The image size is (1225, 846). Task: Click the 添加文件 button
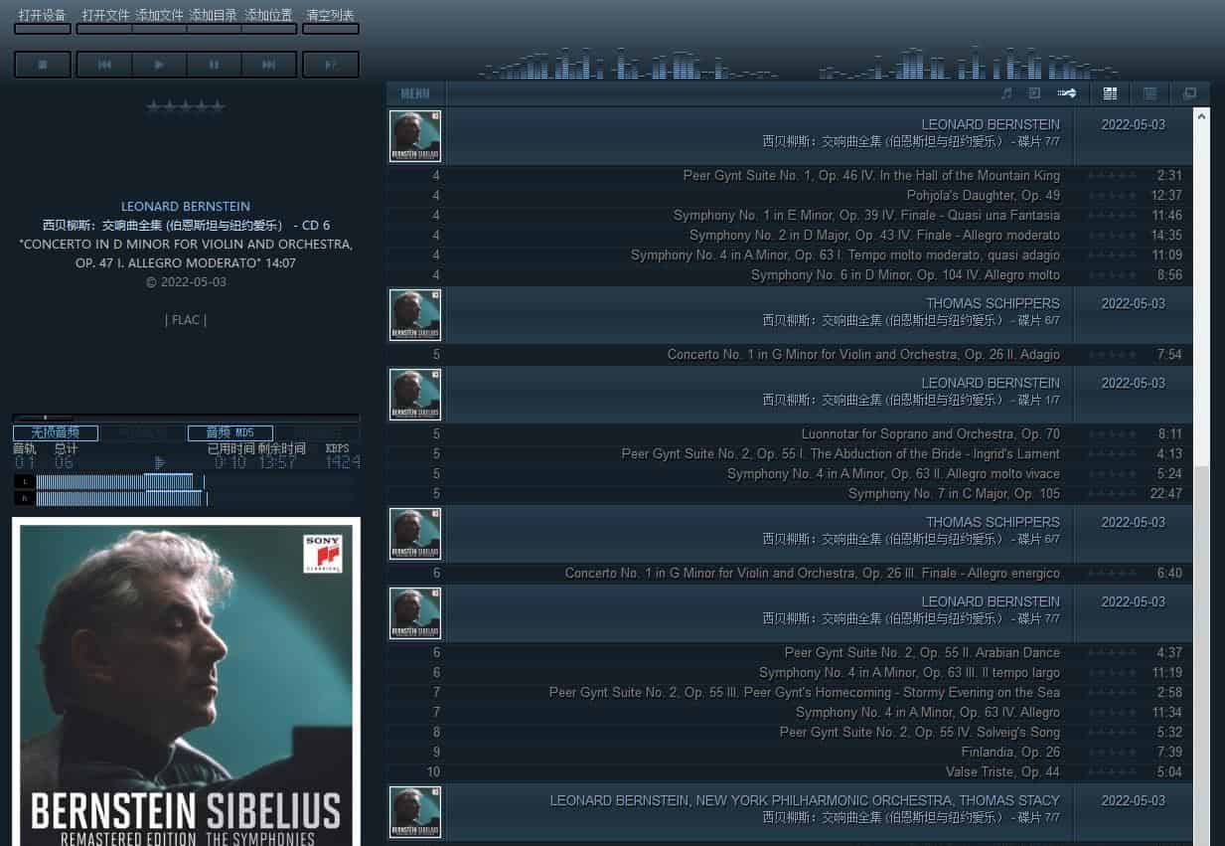coord(160,20)
